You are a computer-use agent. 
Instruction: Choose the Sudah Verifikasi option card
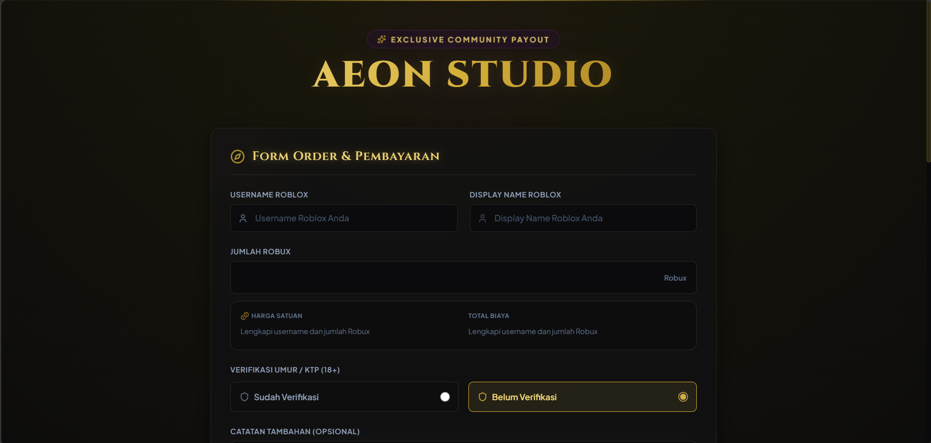(344, 397)
